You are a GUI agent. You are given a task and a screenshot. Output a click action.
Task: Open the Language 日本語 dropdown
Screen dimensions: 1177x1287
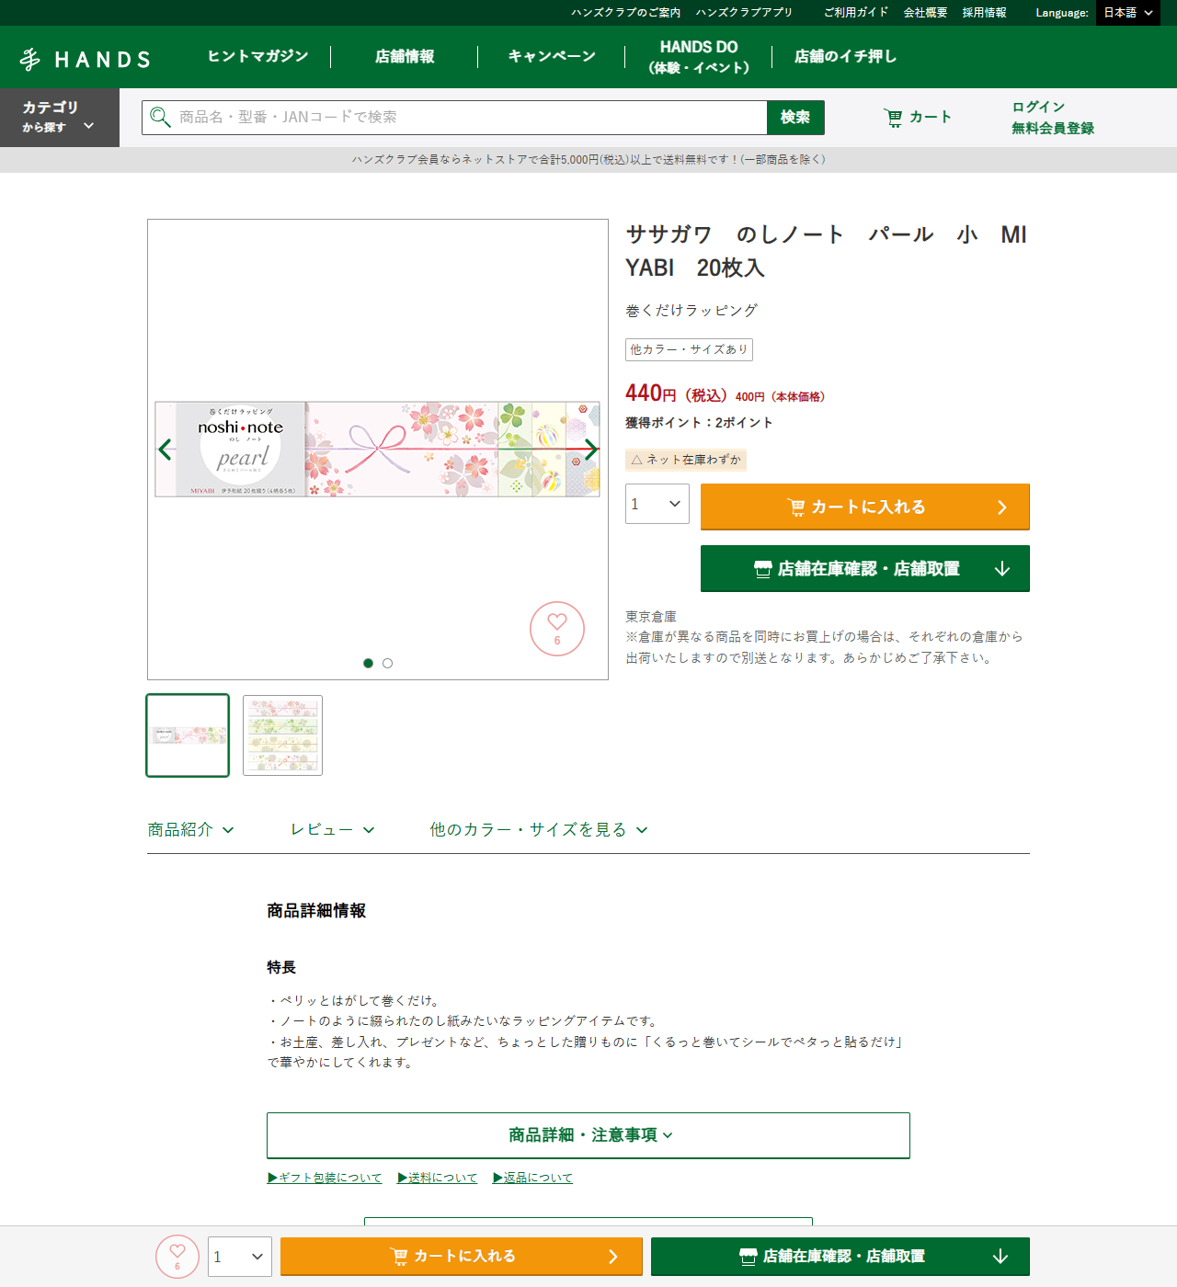coord(1128,13)
